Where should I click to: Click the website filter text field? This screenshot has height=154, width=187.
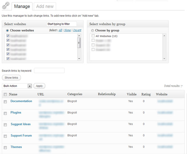tap(61, 24)
